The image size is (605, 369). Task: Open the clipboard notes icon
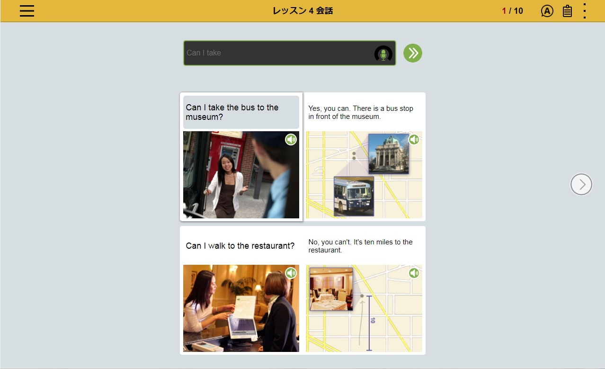click(x=567, y=11)
